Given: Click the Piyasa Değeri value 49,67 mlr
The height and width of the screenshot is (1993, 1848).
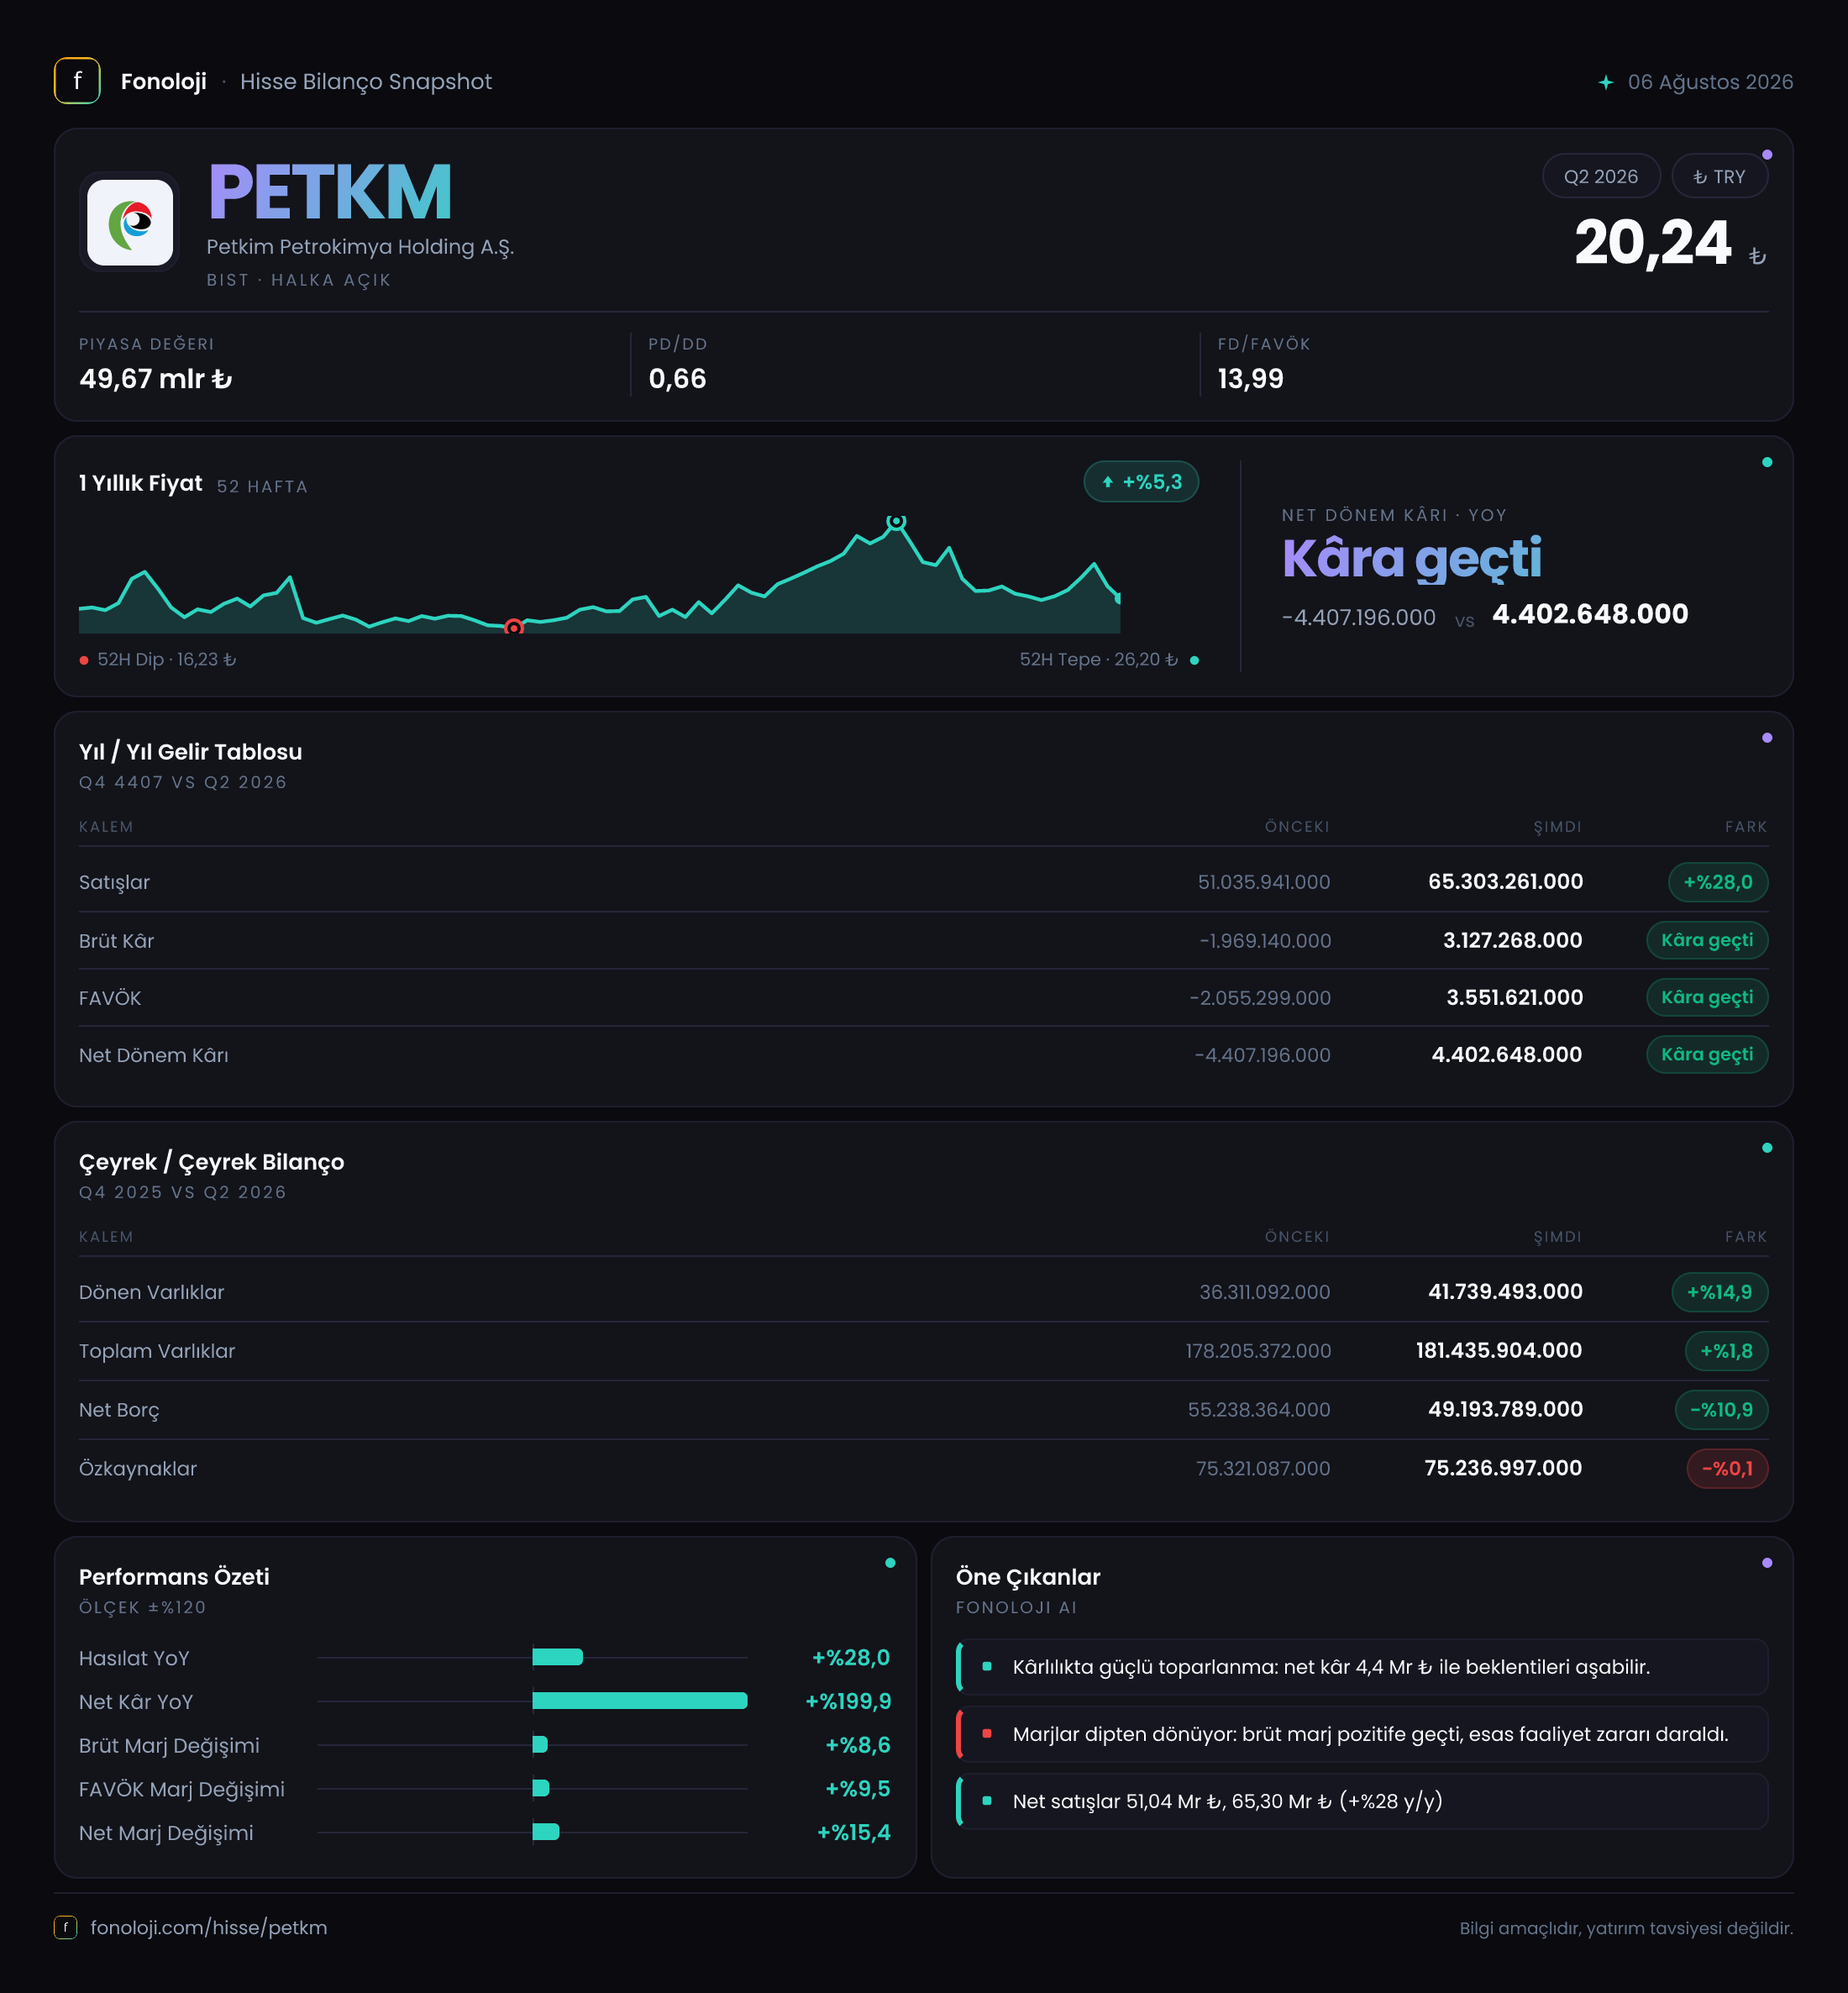Looking at the screenshot, I should 156,379.
